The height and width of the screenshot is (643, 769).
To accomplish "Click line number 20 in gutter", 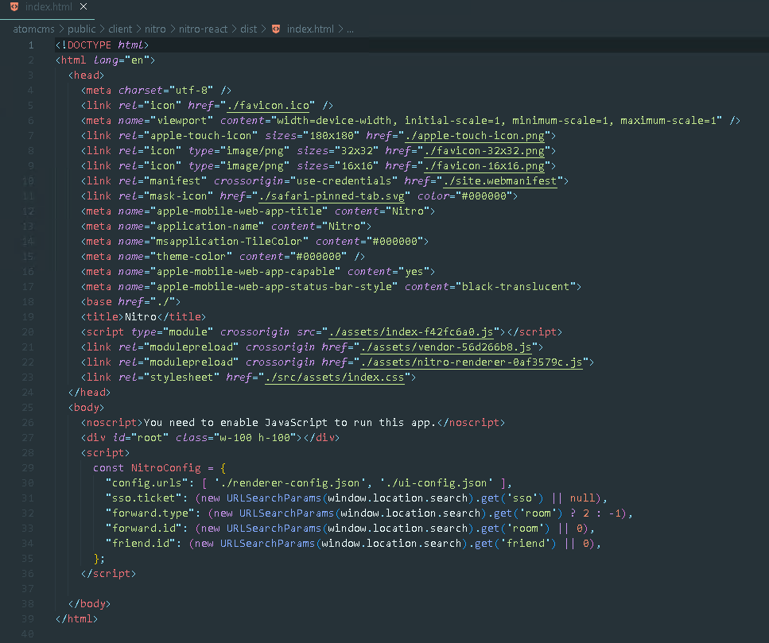I will pyautogui.click(x=28, y=332).
